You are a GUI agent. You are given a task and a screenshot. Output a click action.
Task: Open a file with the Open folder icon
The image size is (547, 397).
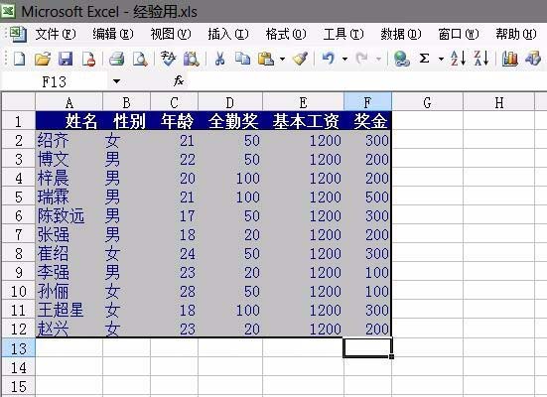pos(43,59)
